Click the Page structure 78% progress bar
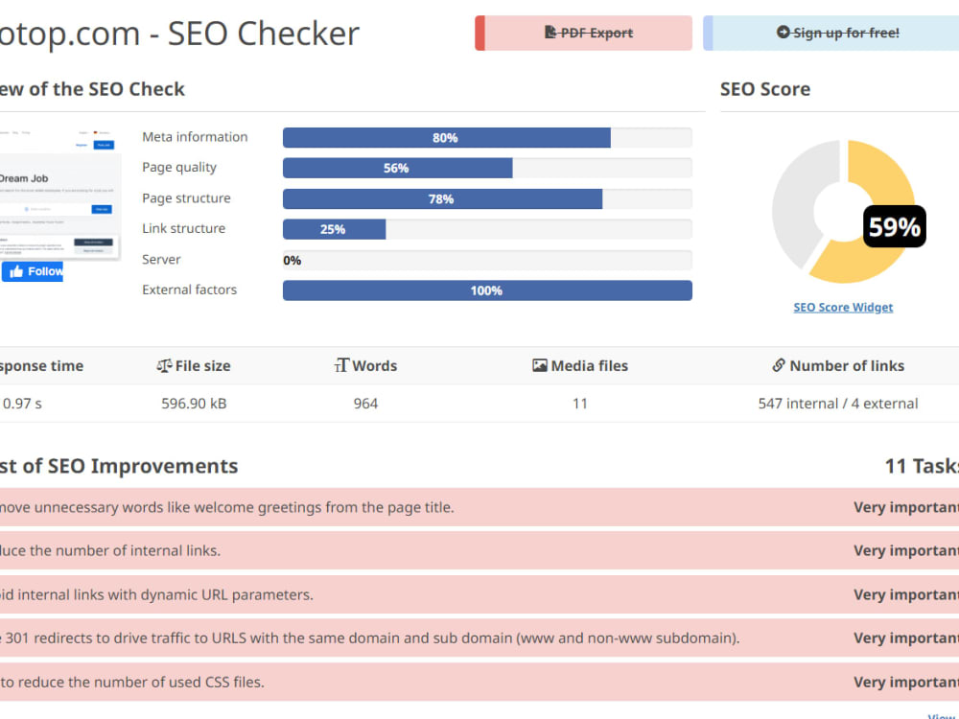Viewport: 959px width, 719px height. pyautogui.click(x=487, y=198)
